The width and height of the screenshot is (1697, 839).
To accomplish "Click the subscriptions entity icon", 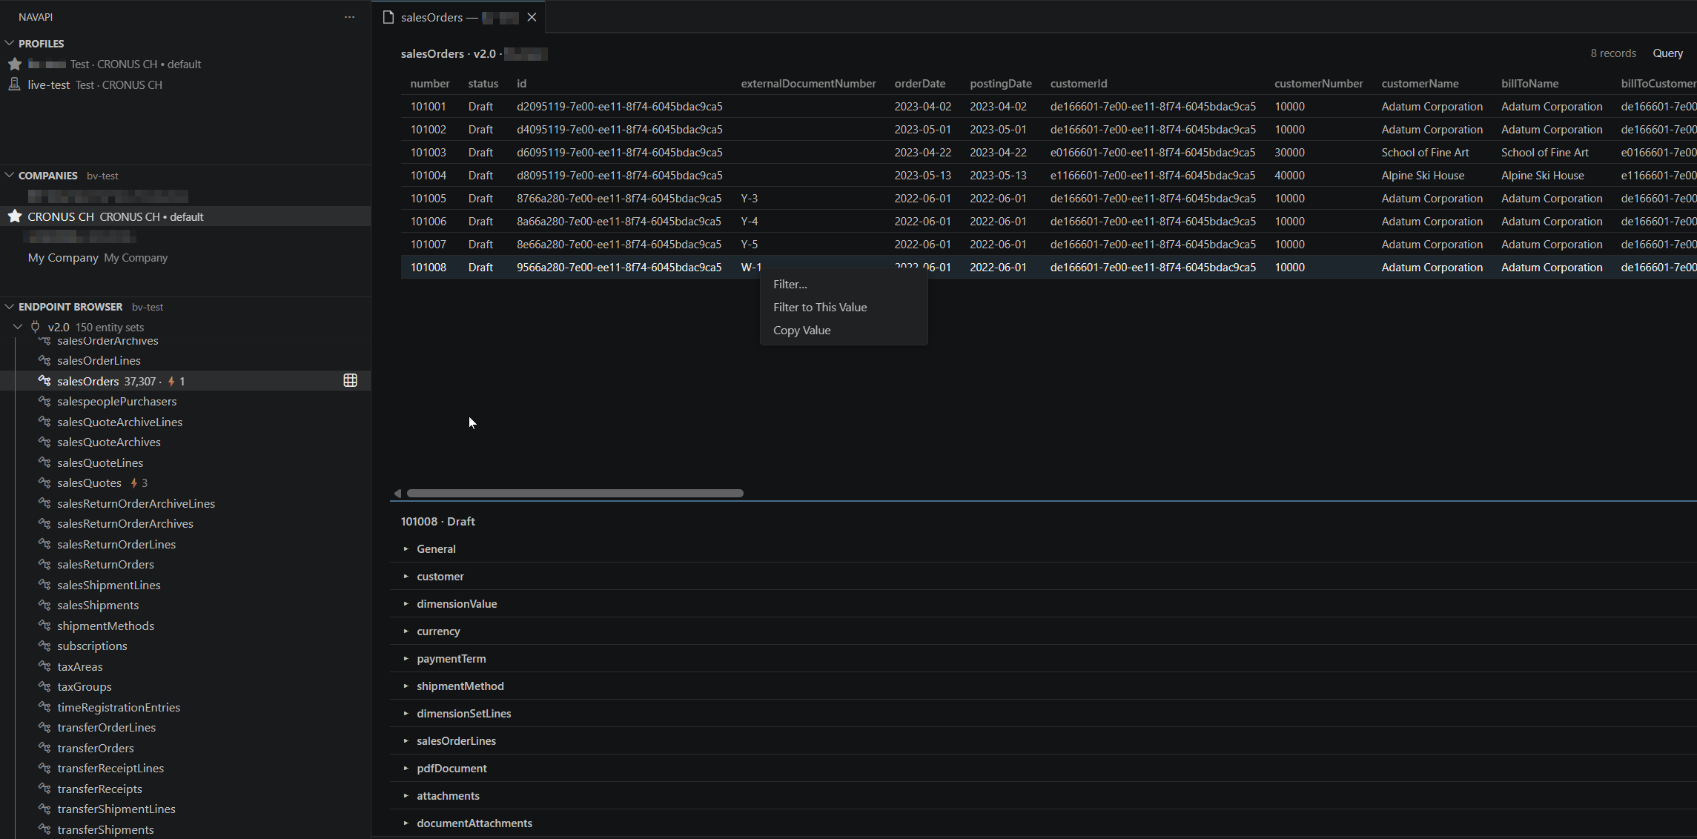I will (x=44, y=646).
